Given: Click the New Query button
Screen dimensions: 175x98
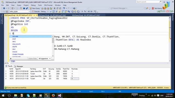Looking at the screenshot, I should 35,8.
